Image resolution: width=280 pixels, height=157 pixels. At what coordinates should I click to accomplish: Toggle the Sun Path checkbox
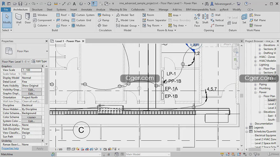coord(24,137)
